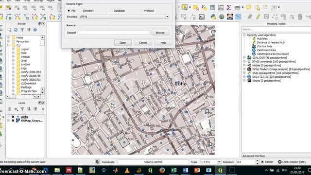The image size is (311, 175).
Task: Click the Rotation stepper arrows
Action: pos(257,162)
